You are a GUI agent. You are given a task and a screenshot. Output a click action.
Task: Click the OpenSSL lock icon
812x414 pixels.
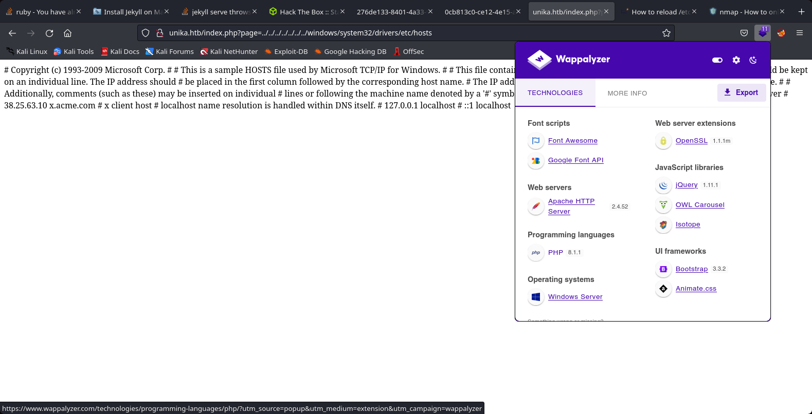(x=663, y=141)
